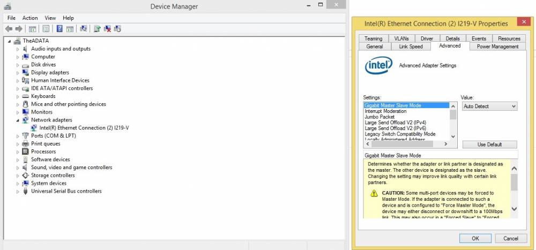Click the Use Default button
Viewport: 536px width, 250px height.
[x=489, y=145]
